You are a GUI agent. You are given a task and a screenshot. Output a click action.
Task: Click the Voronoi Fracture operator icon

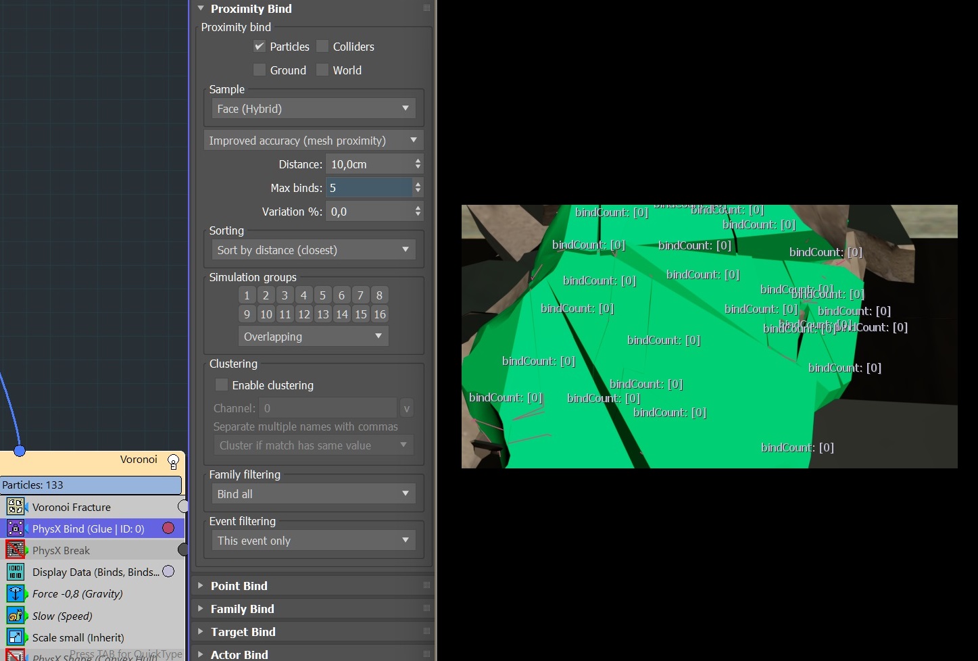[16, 506]
